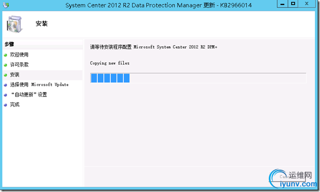
Task: Click blue bullet beside 自动更新 设置 step
Action: 5,95
